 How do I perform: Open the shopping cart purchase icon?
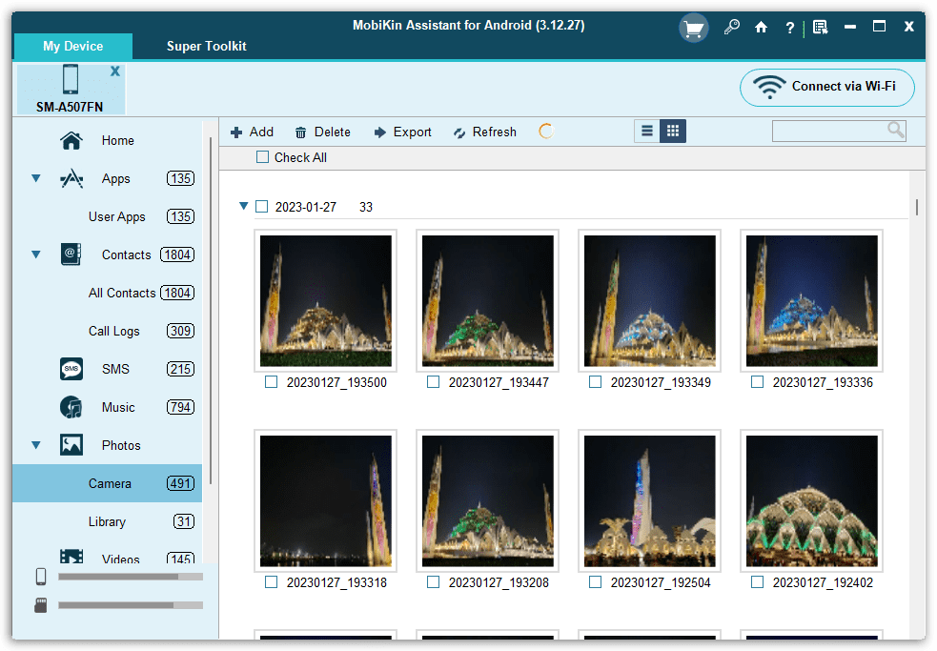pos(693,28)
